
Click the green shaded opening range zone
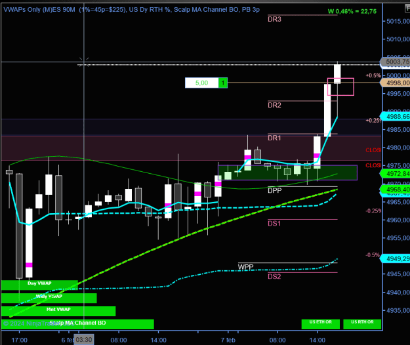pos(287,172)
